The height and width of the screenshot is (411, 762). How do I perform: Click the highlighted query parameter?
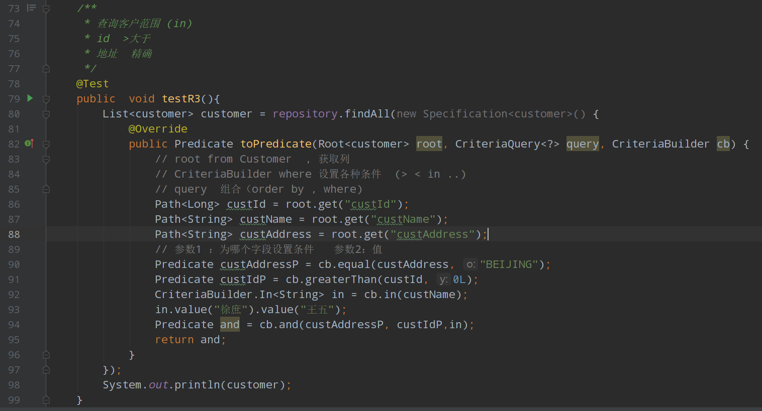coord(583,144)
